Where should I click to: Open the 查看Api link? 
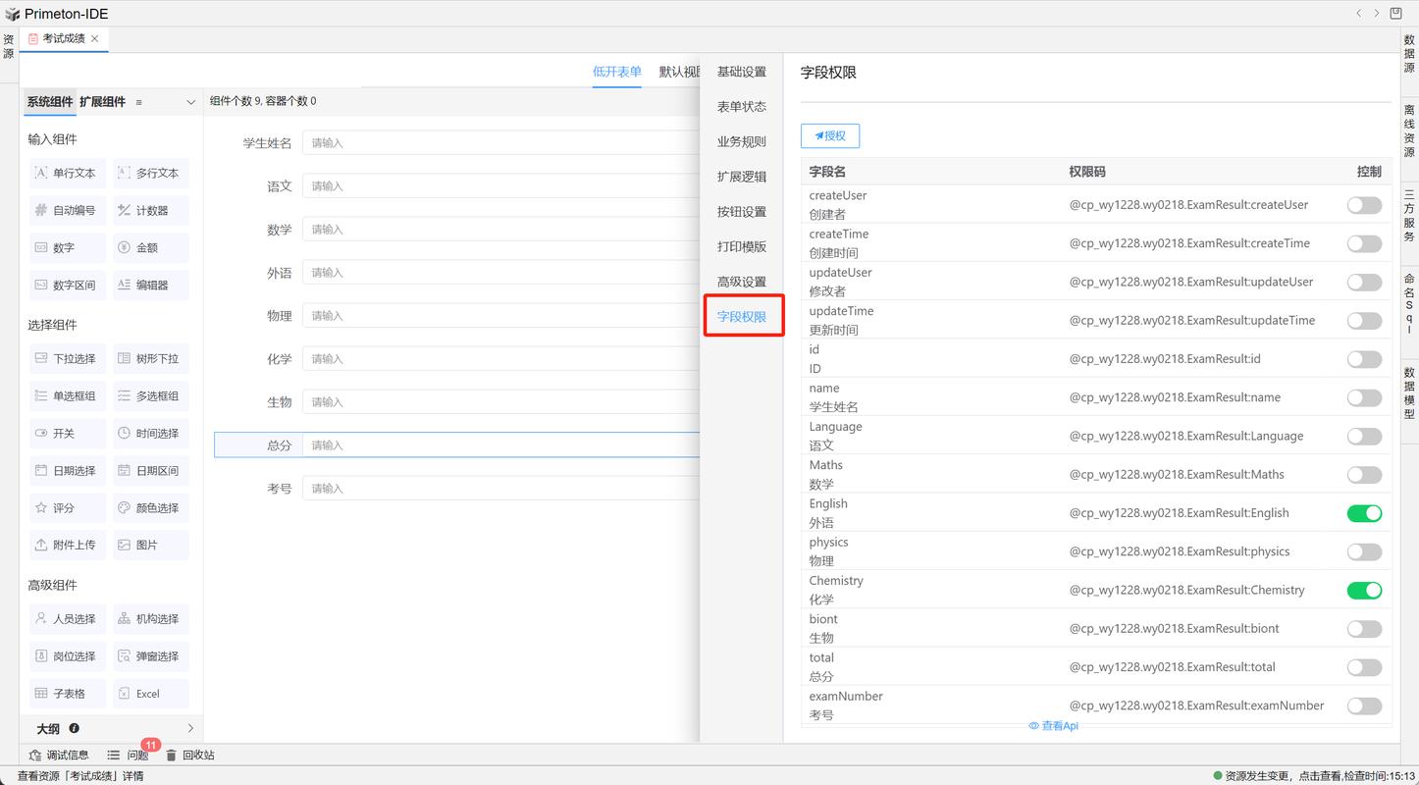[1053, 725]
